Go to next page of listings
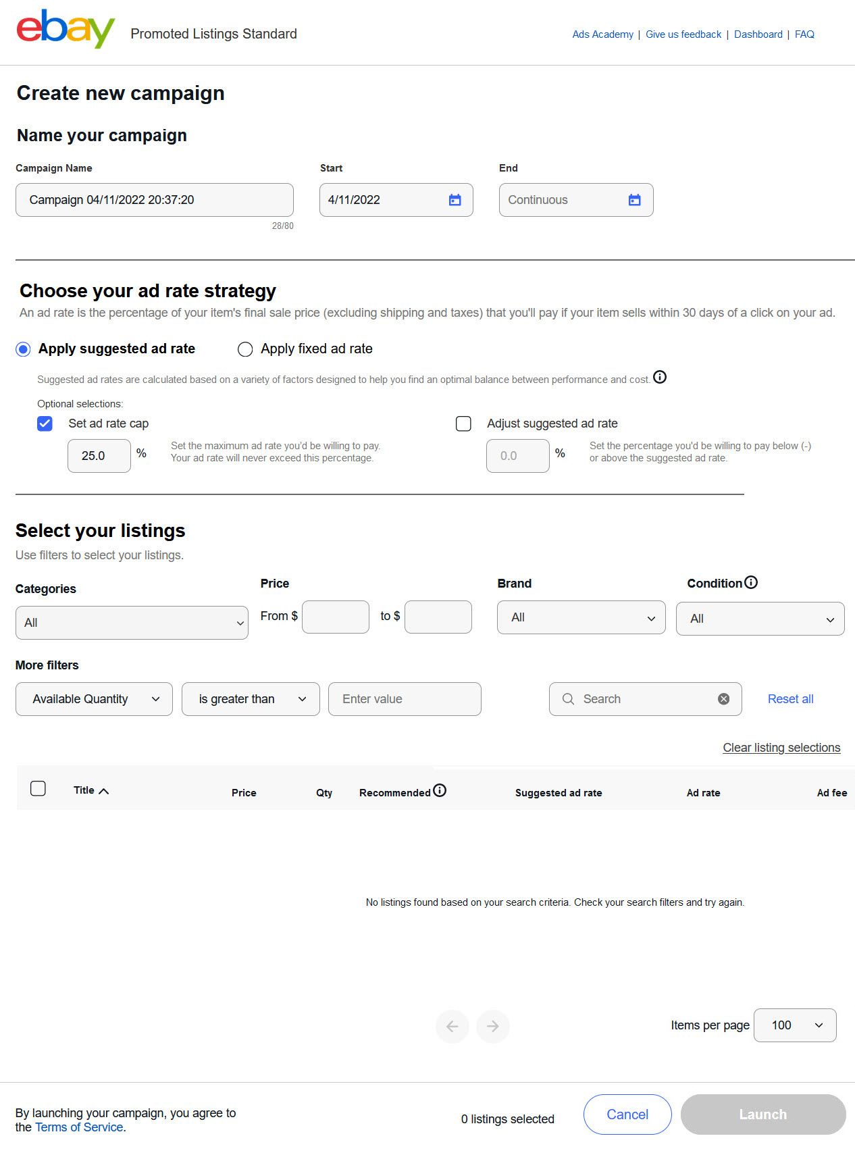This screenshot has height=1155, width=855. [493, 1027]
